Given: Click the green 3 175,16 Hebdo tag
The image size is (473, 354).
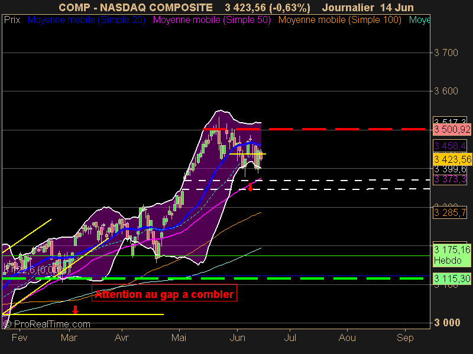Looking at the screenshot, I should [x=452, y=255].
